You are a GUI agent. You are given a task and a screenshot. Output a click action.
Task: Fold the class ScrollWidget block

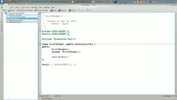click(40, 44)
